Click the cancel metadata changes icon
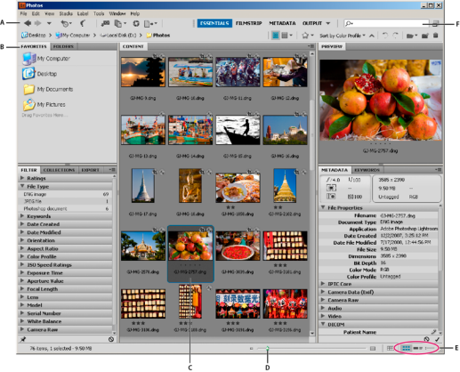Image resolution: width=460 pixels, height=372 pixels. click(x=426, y=339)
